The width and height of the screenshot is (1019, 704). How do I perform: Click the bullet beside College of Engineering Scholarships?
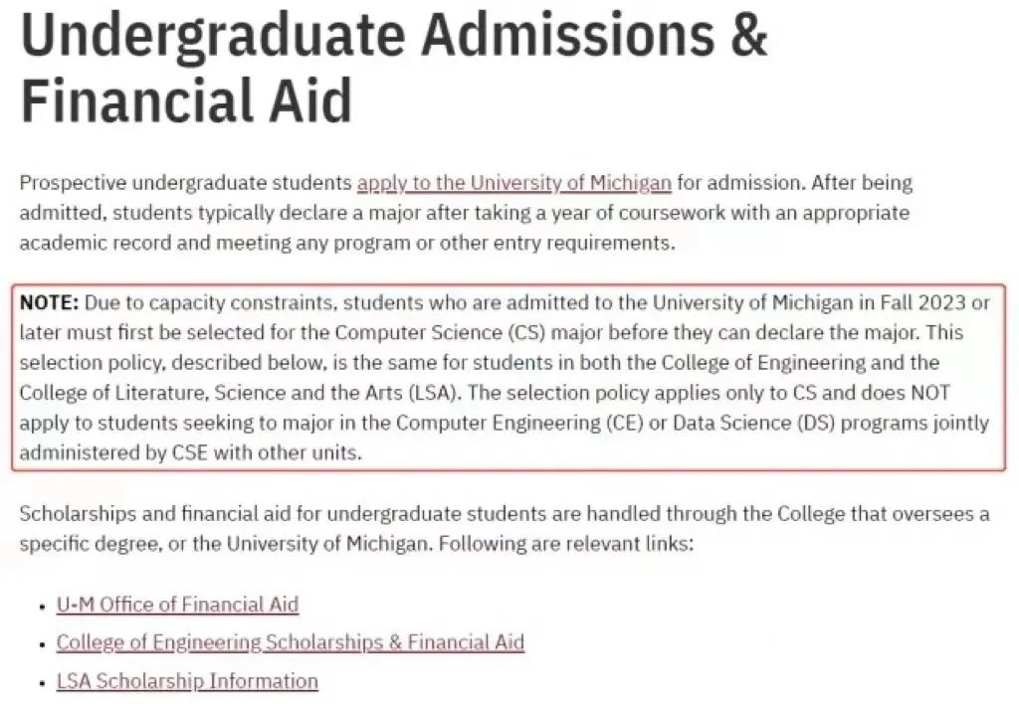[42, 645]
